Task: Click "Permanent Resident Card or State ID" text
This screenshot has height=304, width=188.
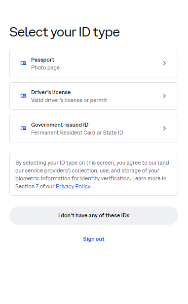Action: (77, 133)
